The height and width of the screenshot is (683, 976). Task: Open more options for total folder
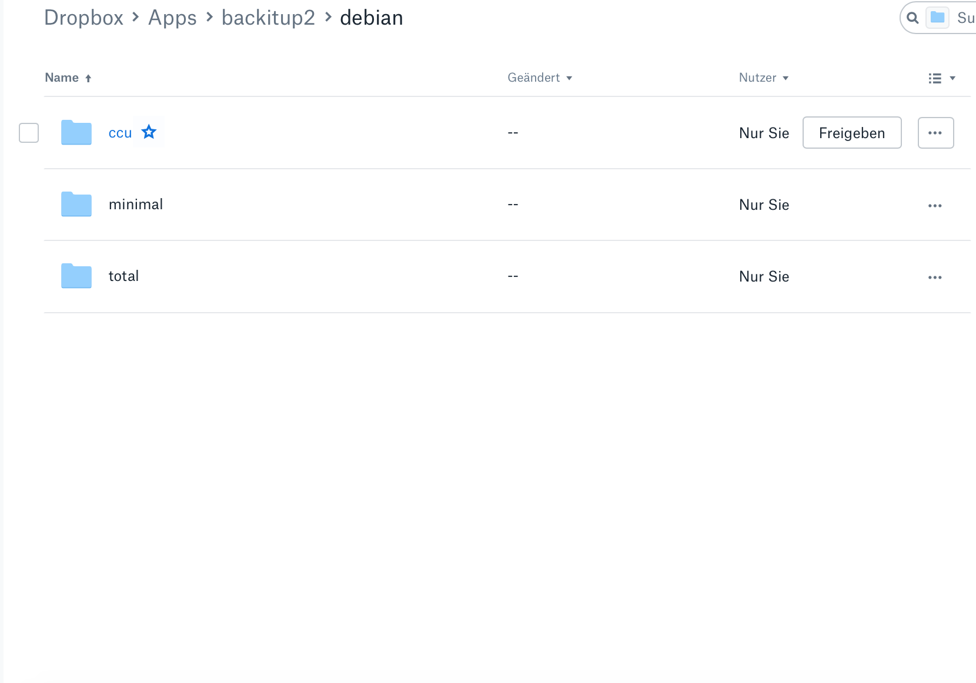[x=935, y=277]
